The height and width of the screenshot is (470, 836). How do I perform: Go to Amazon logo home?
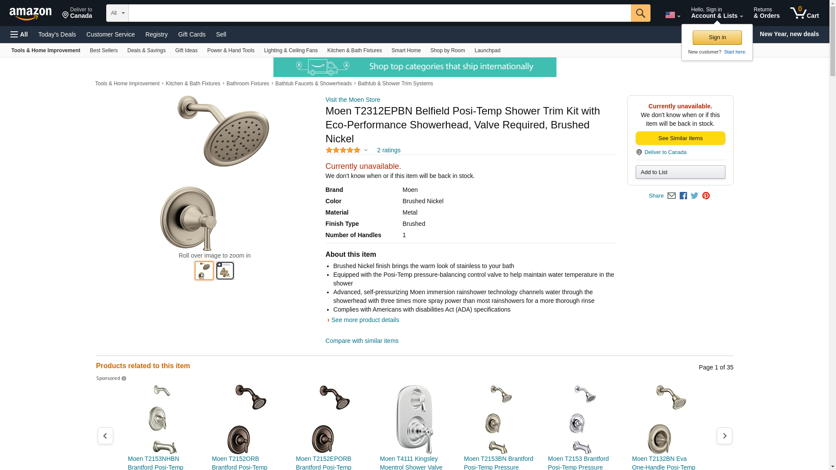(30, 14)
